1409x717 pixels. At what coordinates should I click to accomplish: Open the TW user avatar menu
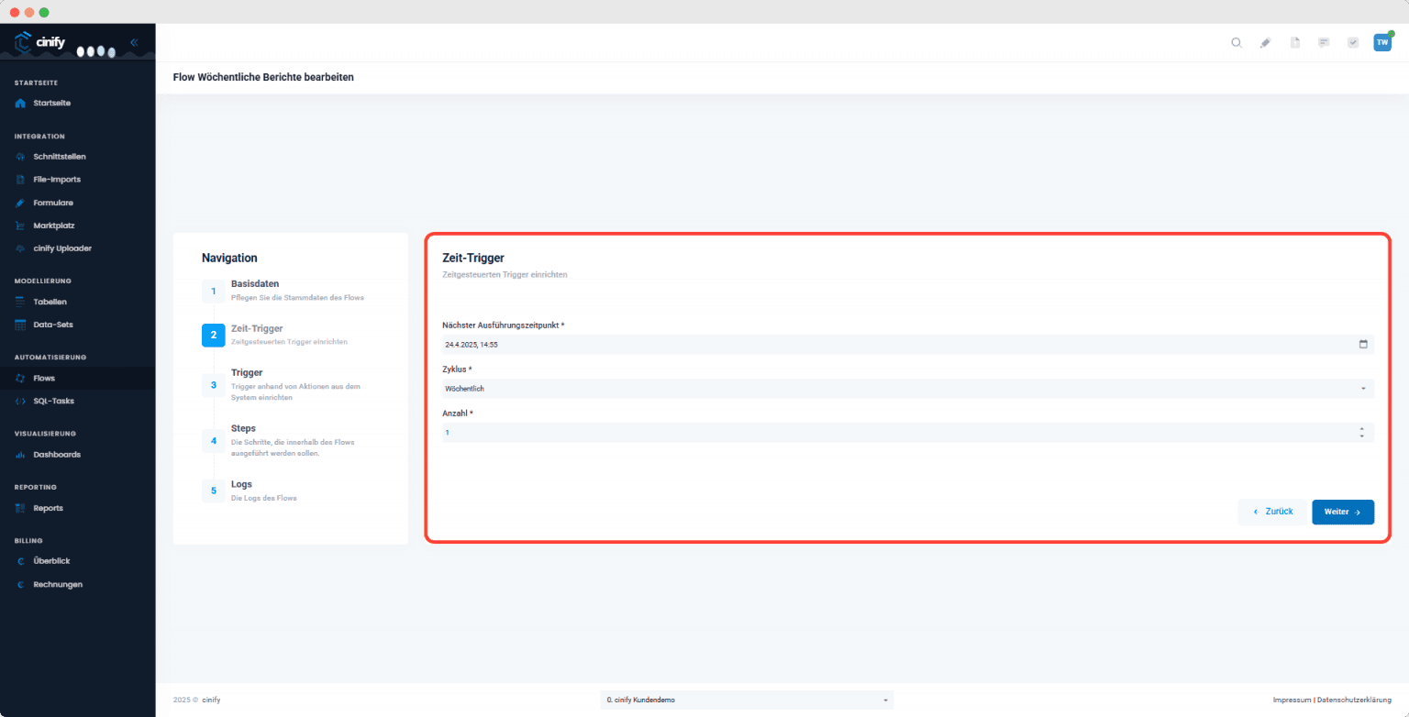click(x=1381, y=42)
